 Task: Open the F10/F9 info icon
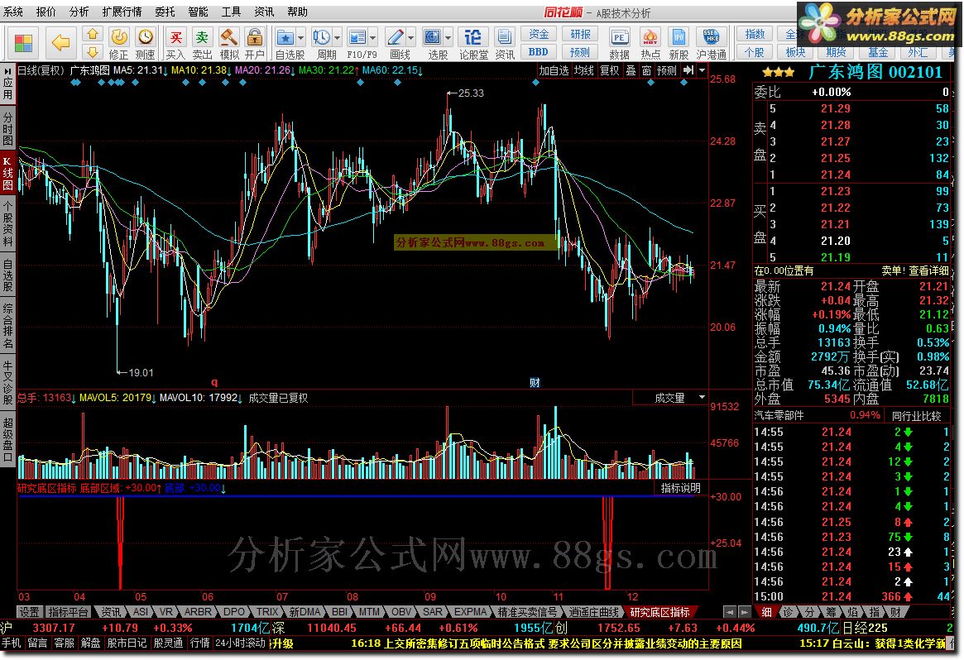click(x=357, y=37)
